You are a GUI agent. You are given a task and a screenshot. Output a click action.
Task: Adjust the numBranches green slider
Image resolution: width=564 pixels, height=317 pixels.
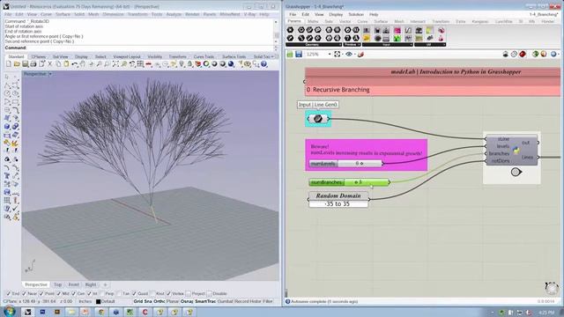tap(349, 182)
